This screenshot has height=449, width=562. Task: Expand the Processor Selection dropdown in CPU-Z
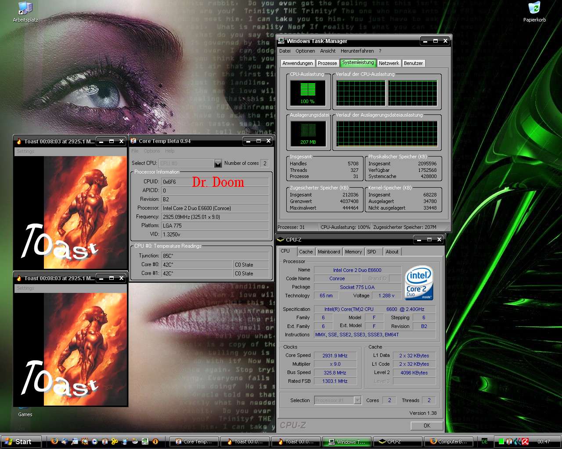357,400
